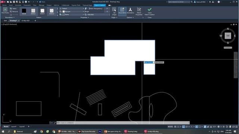The image size is (239, 134).
Task: Click the Share button
Action: [42, 2]
